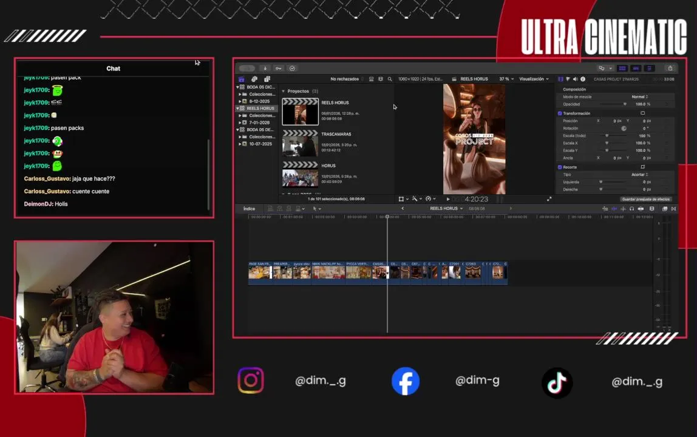This screenshot has width=697, height=437.
Task: Open the Modo de mezcla Normal dropdown
Action: pos(640,97)
